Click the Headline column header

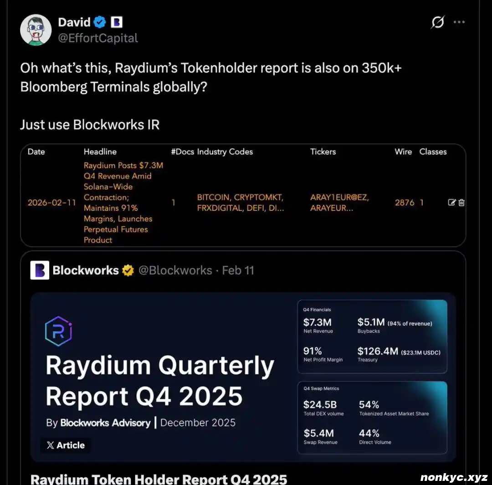pyautogui.click(x=100, y=152)
